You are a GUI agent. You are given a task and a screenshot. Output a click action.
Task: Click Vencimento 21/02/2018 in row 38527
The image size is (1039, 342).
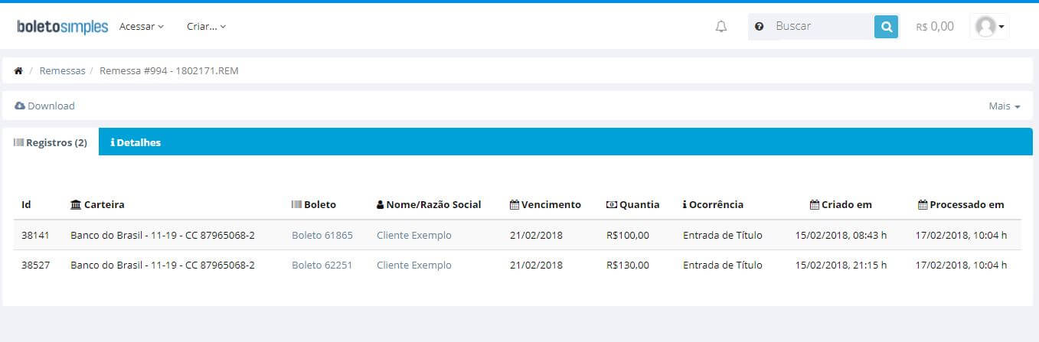coord(536,265)
